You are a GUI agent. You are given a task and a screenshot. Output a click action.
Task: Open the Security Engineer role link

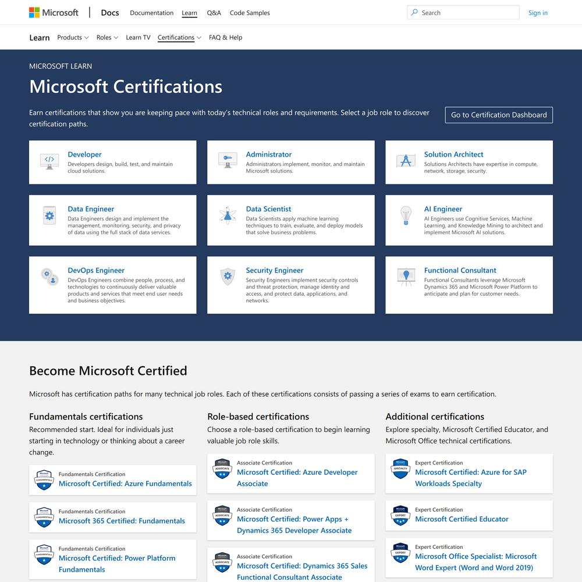coord(275,270)
